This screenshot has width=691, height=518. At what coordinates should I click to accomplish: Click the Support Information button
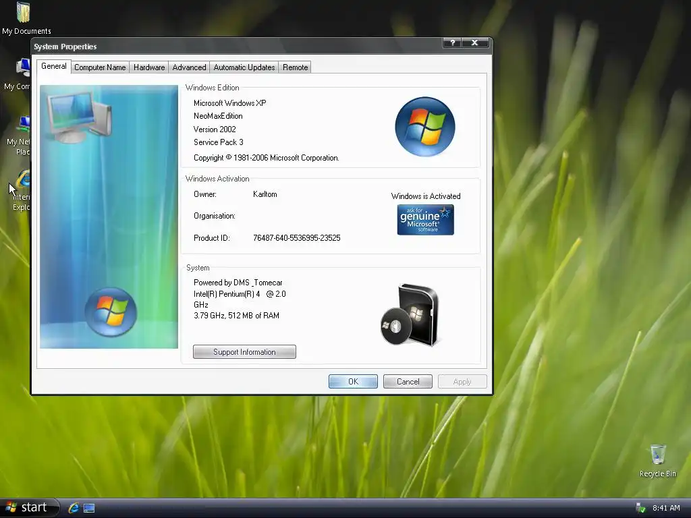click(x=244, y=352)
